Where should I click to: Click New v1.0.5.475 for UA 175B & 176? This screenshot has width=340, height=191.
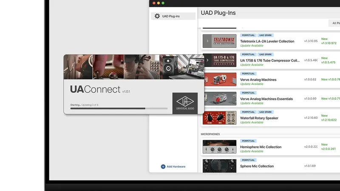(328, 60)
